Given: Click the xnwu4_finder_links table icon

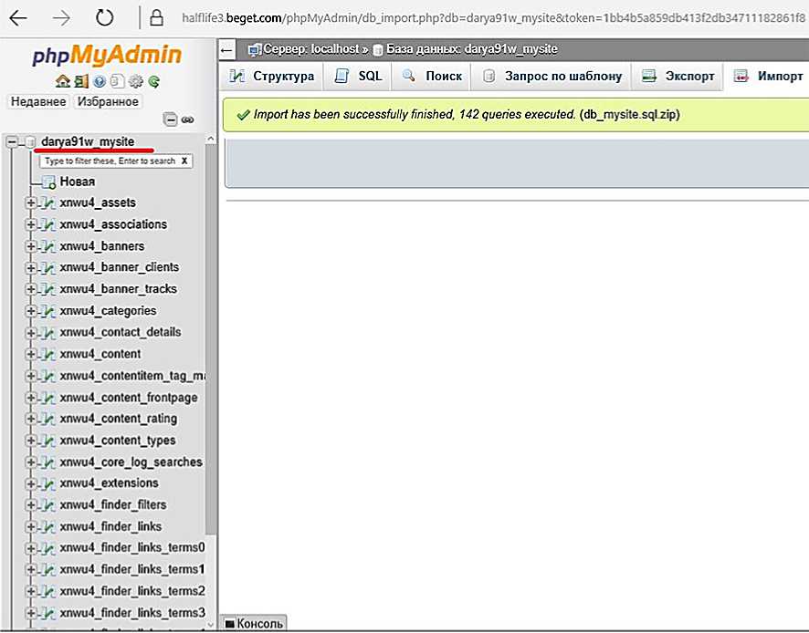Looking at the screenshot, I should (48, 527).
